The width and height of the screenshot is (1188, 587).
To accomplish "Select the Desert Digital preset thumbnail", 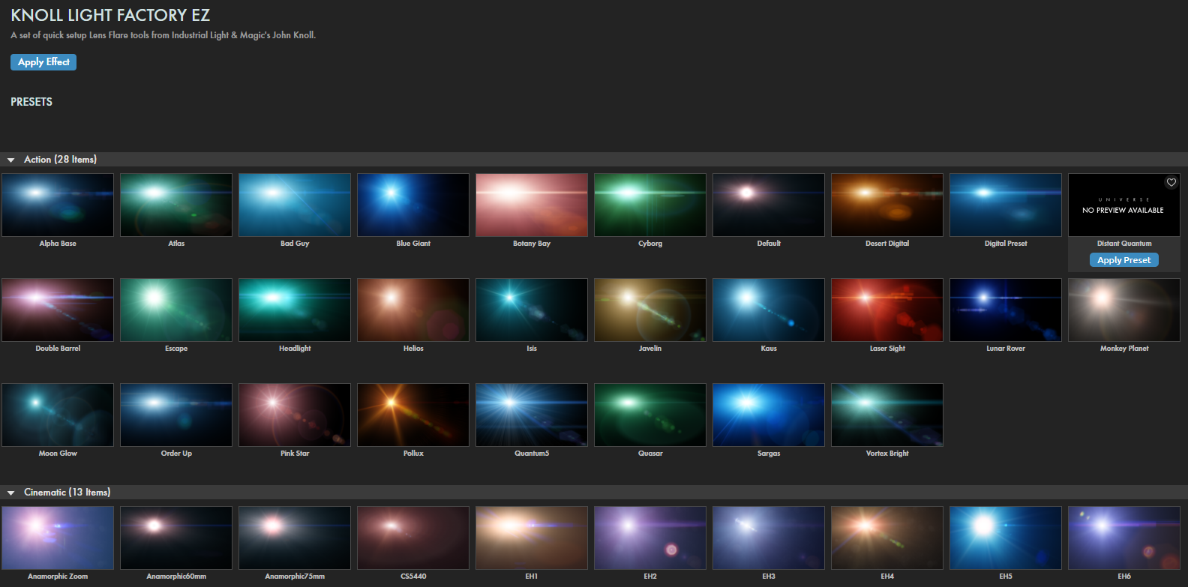I will click(x=887, y=205).
